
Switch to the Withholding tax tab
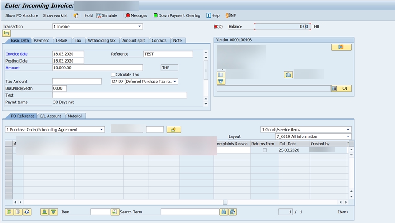pos(101,40)
